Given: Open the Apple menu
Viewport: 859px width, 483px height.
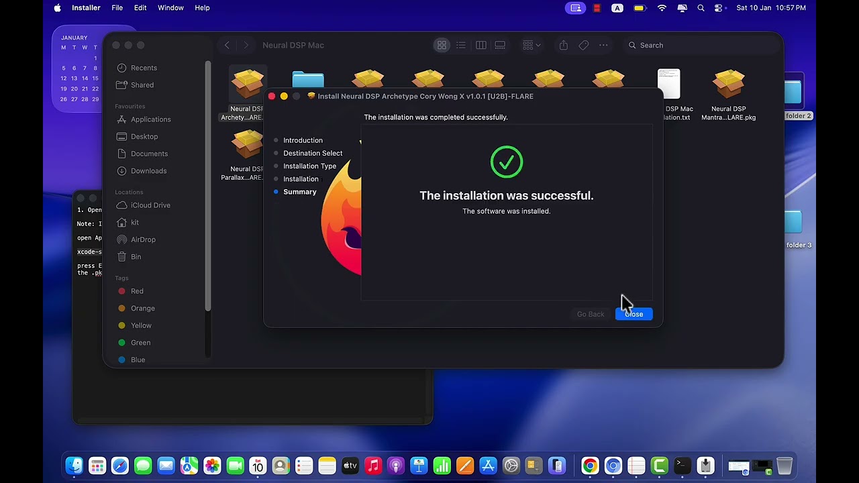Looking at the screenshot, I should pyautogui.click(x=57, y=8).
